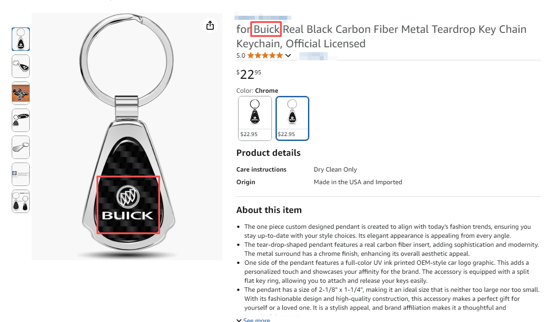Viewport: 551px width, 322px height.
Task: Select the Chrome keychain color swatch
Action: pos(292,118)
